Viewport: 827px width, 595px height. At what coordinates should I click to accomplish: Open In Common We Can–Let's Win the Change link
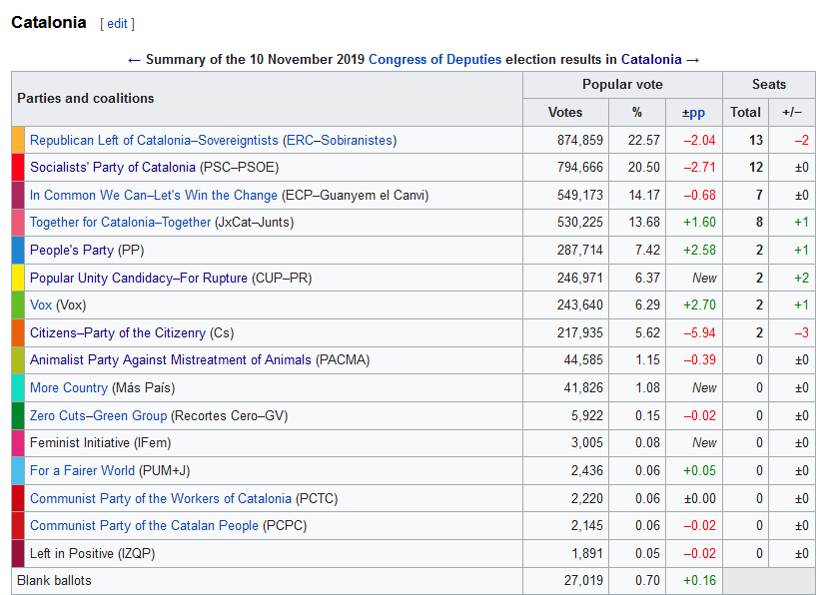coord(154,195)
